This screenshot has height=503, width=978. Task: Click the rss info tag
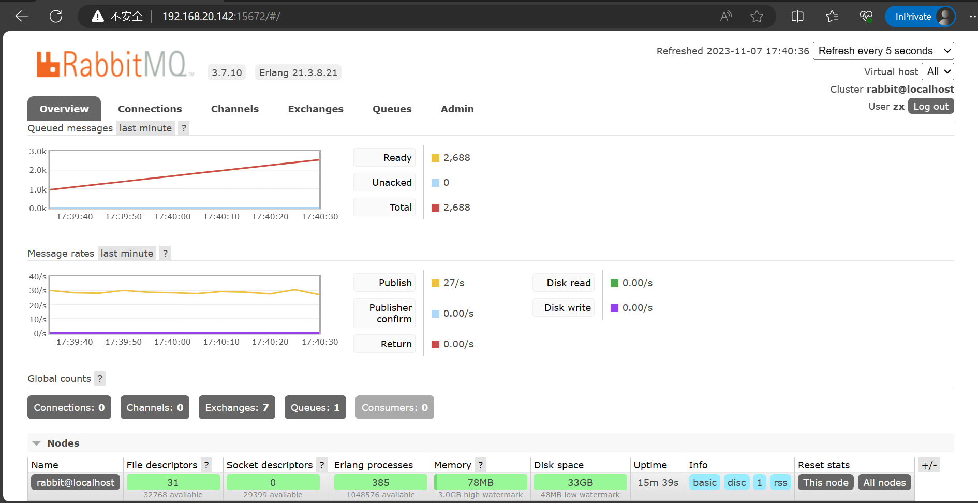click(x=780, y=482)
